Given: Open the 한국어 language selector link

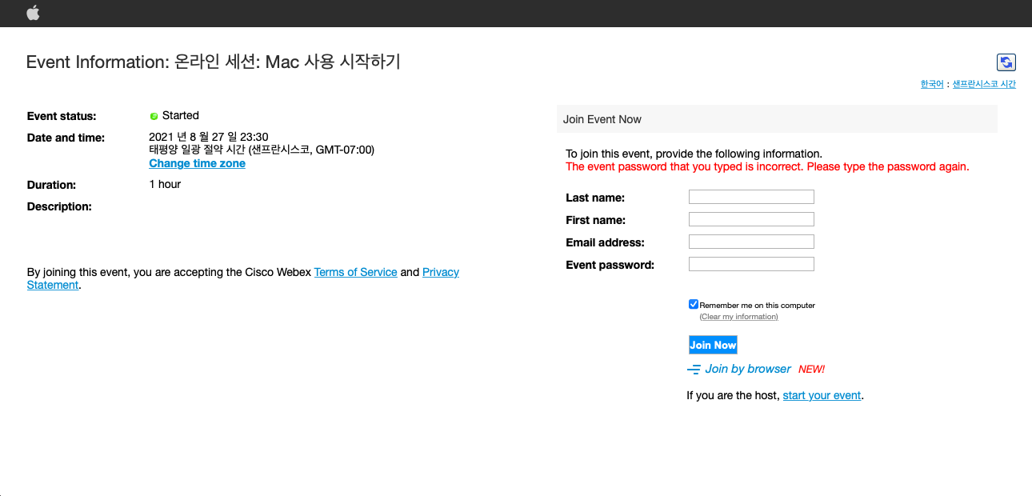Looking at the screenshot, I should (931, 84).
